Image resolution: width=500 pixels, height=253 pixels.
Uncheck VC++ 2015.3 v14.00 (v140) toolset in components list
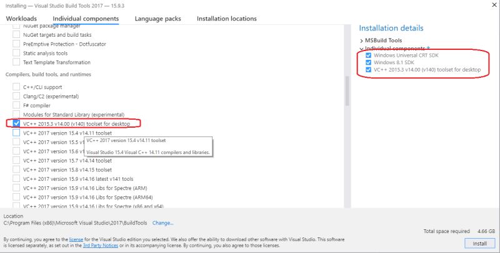(16, 123)
